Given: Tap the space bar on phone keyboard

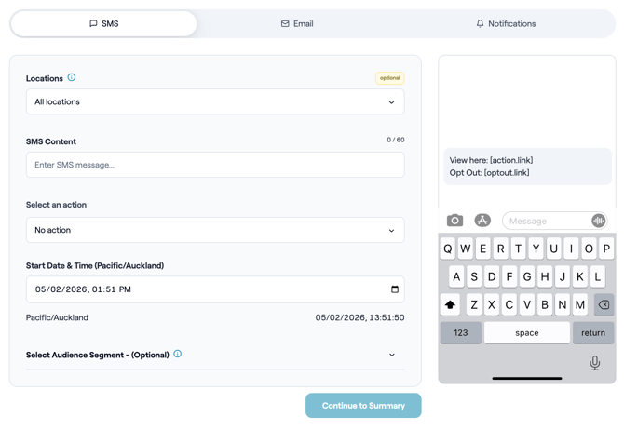Looking at the screenshot, I should tap(527, 332).
